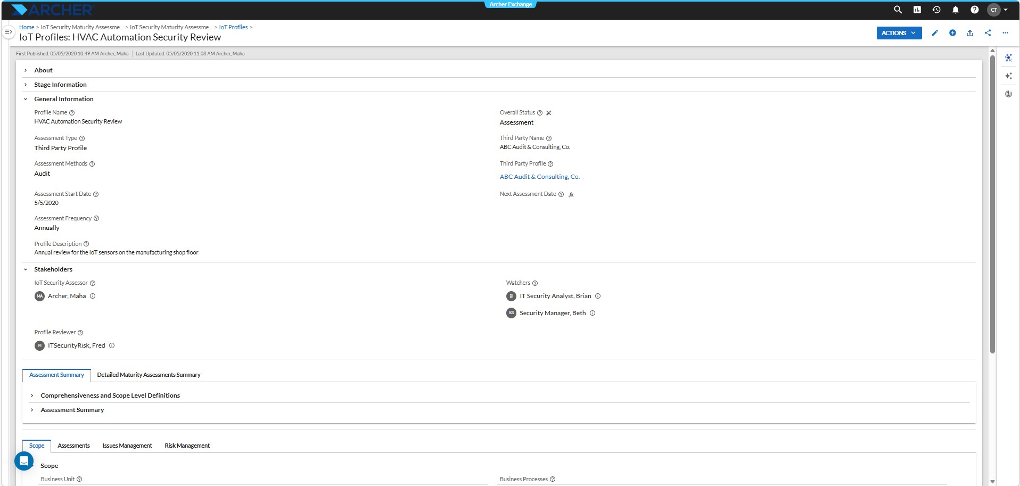Expand the Stage Information section
This screenshot has width=1020, height=486.
pyautogui.click(x=60, y=85)
